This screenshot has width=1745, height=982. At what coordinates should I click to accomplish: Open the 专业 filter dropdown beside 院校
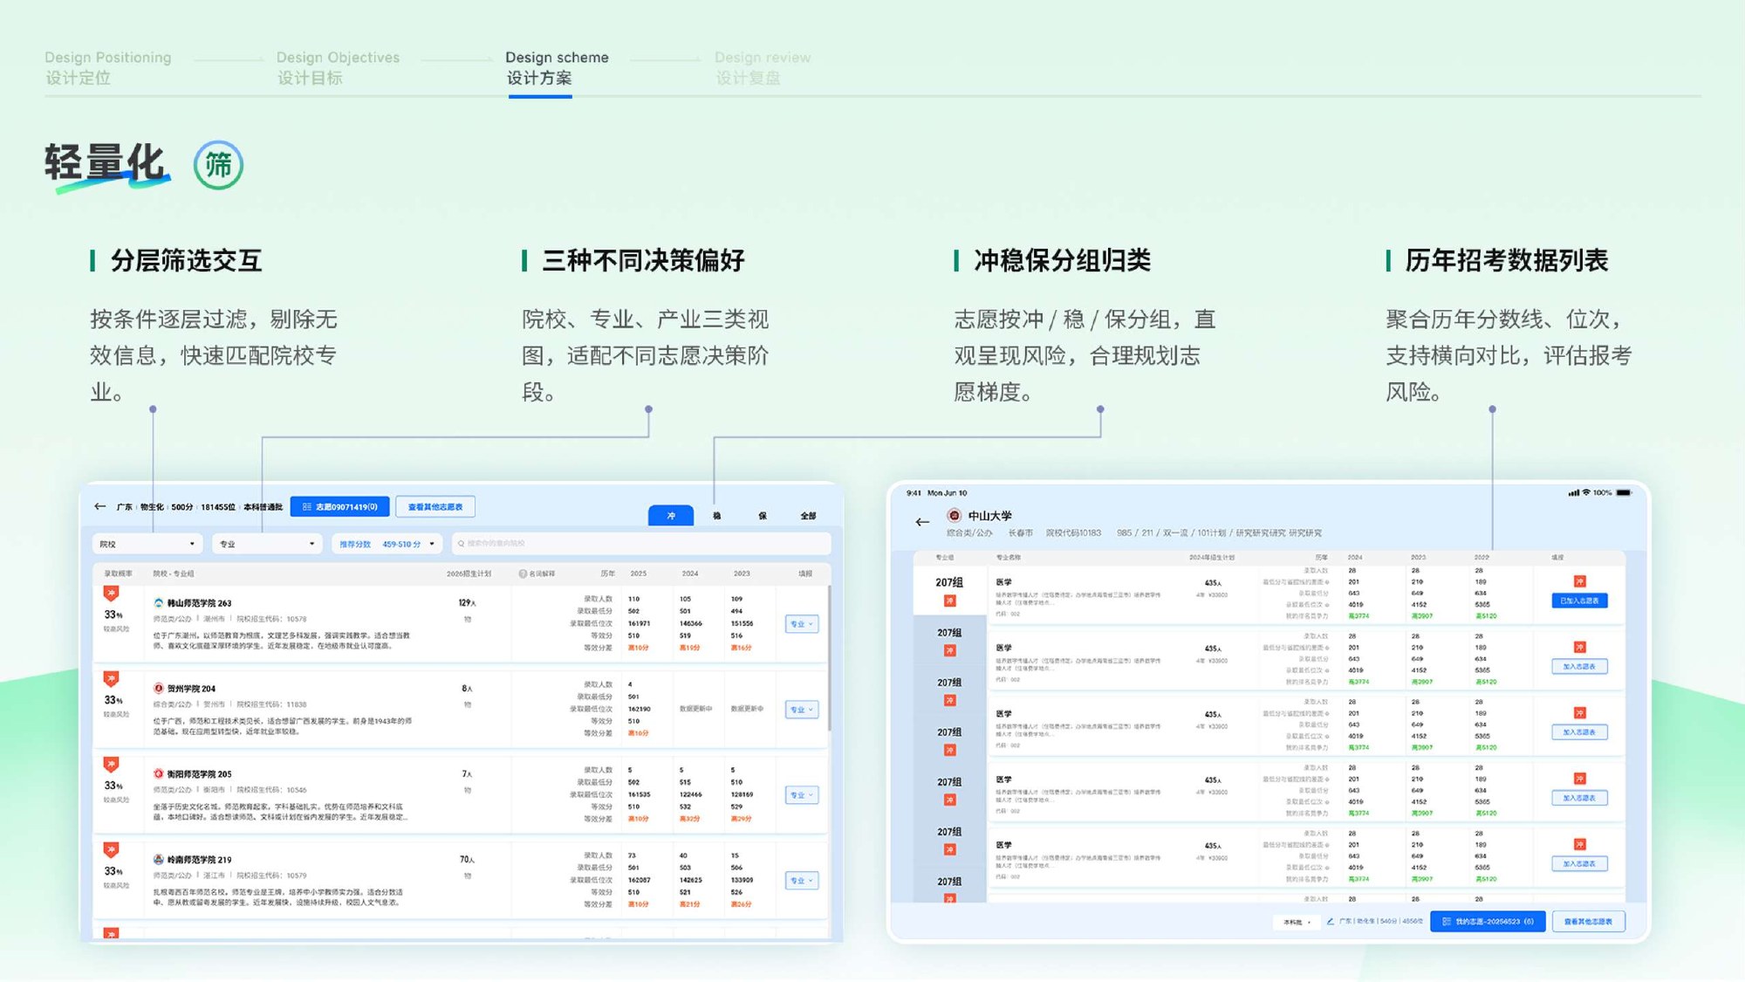(x=268, y=543)
